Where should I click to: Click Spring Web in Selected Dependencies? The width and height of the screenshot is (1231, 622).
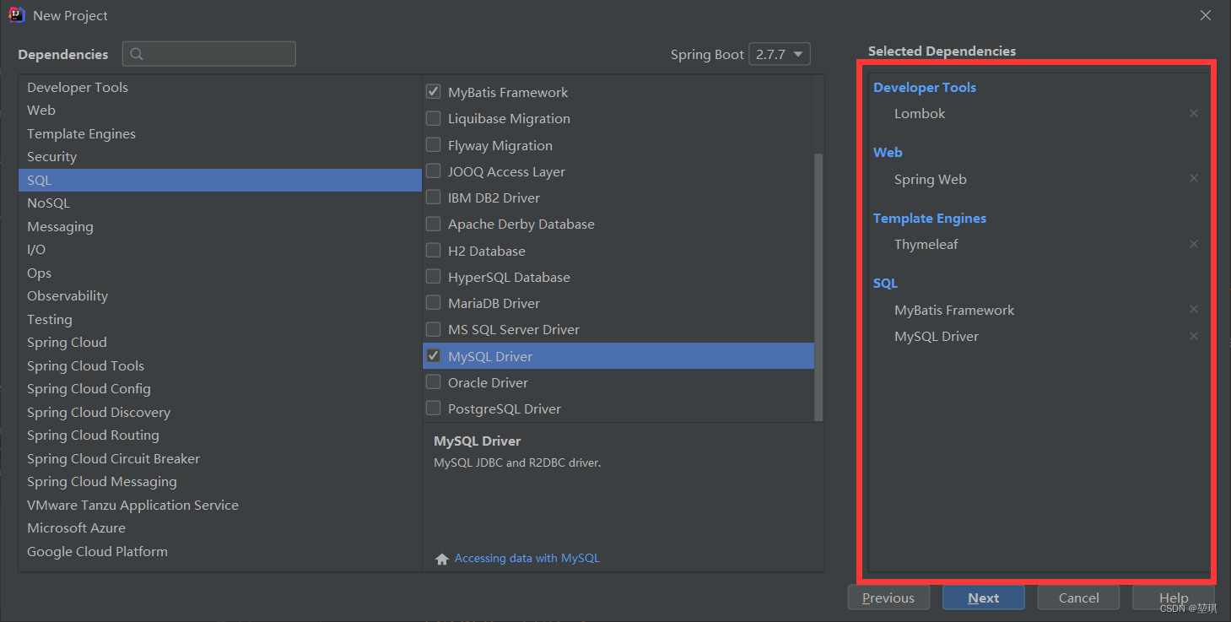[x=931, y=179]
